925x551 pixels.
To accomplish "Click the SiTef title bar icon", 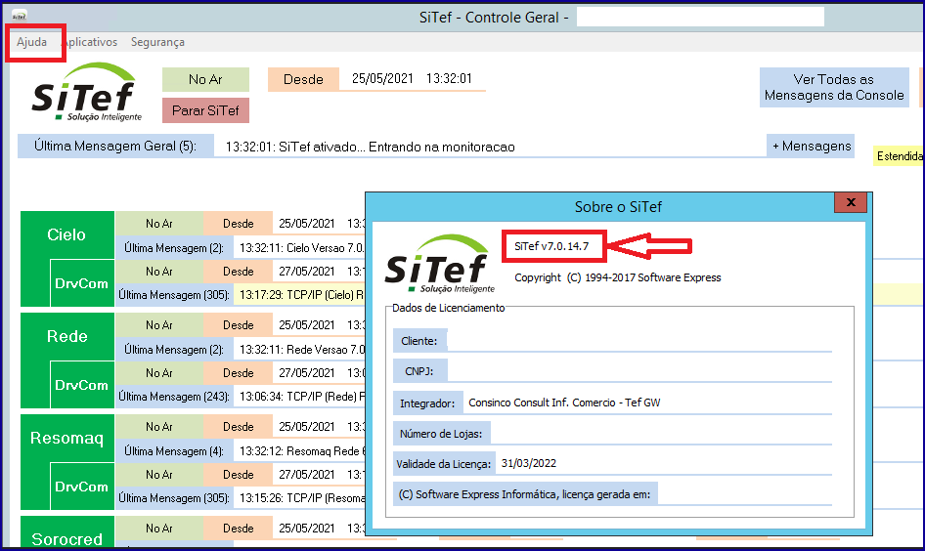I will coord(20,16).
